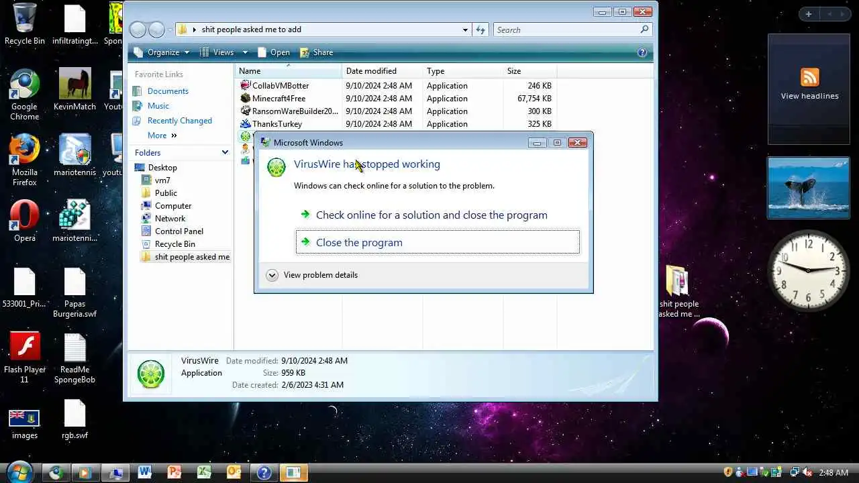Sort by the Name column header

289,71
